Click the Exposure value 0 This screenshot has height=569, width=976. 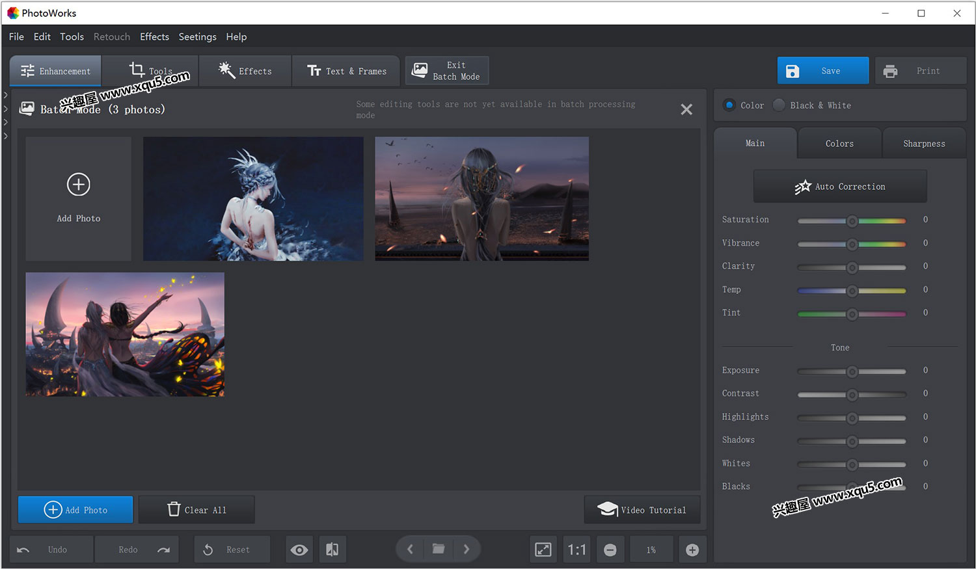click(925, 370)
